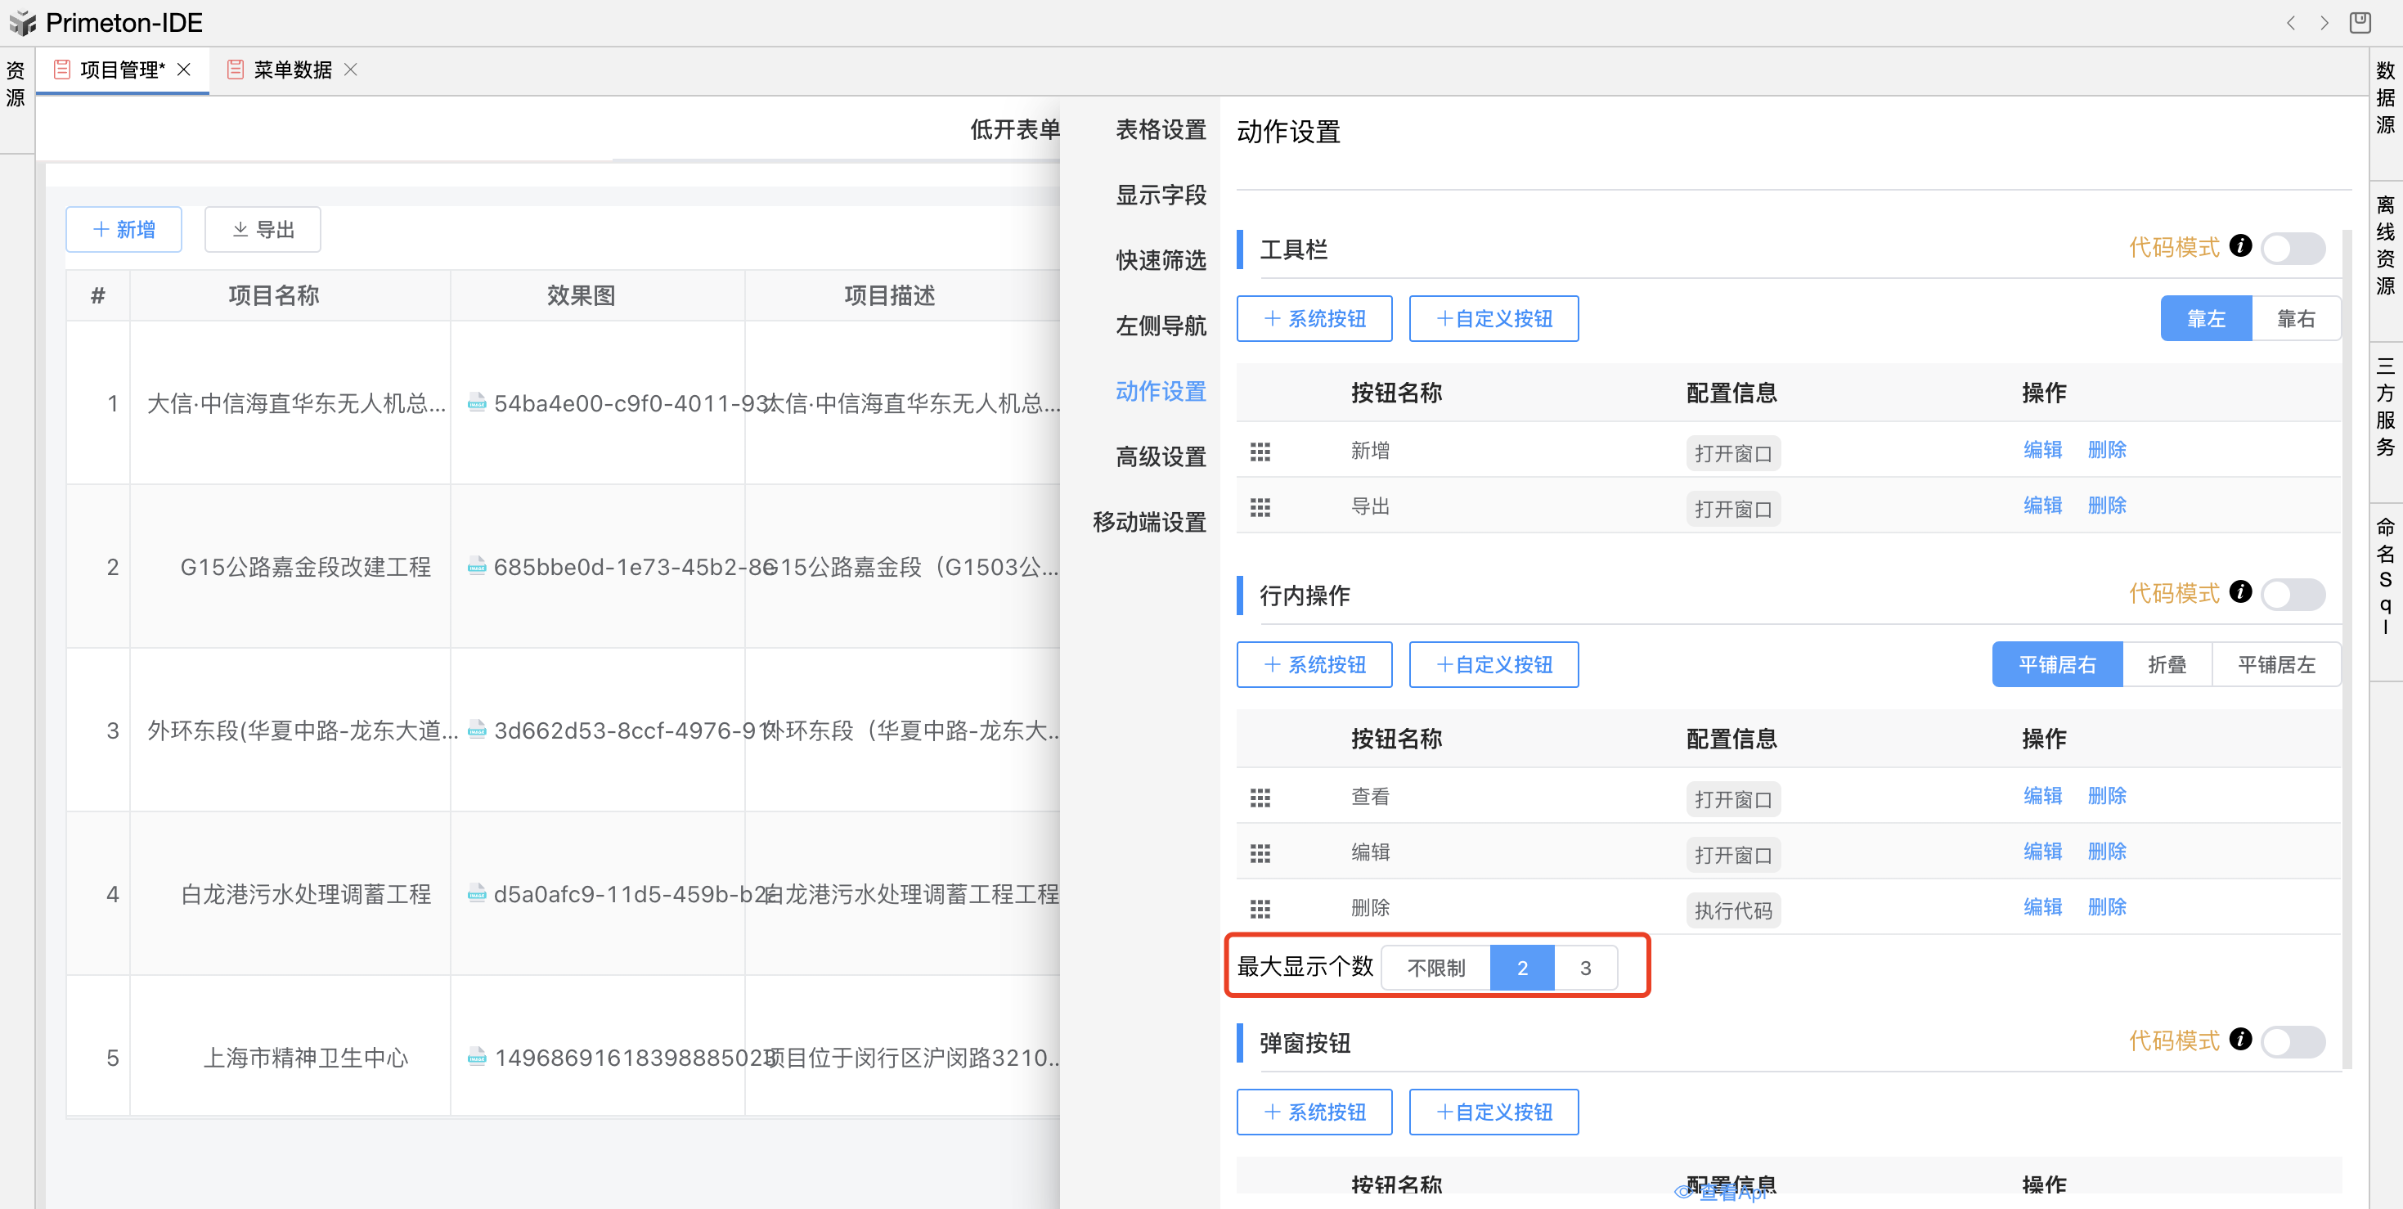Click 自定义按钮 under 行内操作
The width and height of the screenshot is (2403, 1209).
1493,665
